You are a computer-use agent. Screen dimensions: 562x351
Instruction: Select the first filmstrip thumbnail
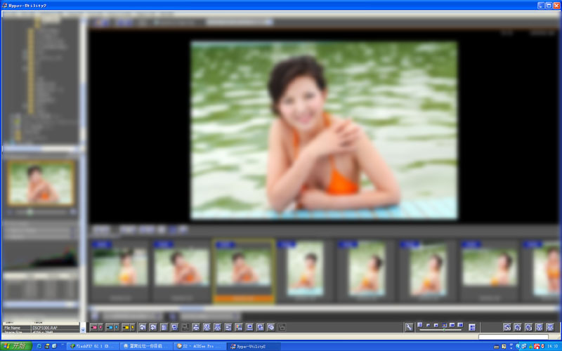point(119,268)
